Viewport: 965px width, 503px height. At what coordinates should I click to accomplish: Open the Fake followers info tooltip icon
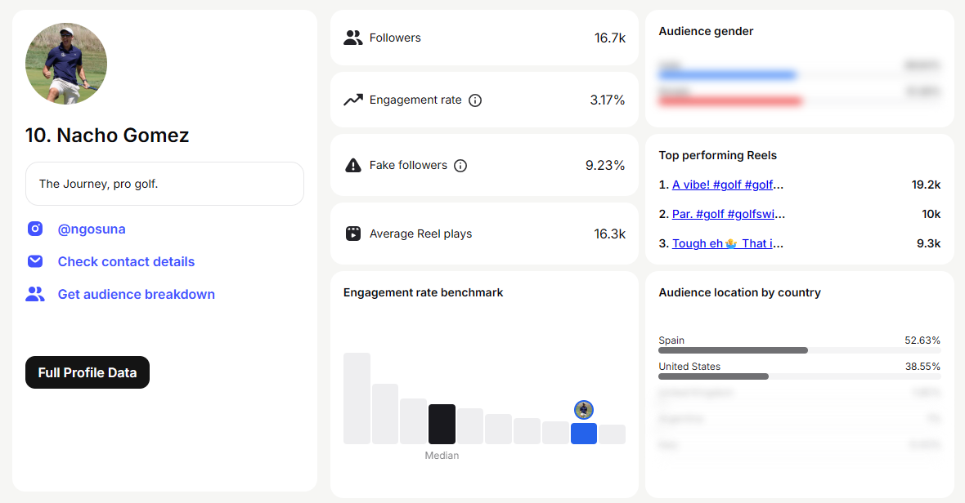click(x=460, y=166)
